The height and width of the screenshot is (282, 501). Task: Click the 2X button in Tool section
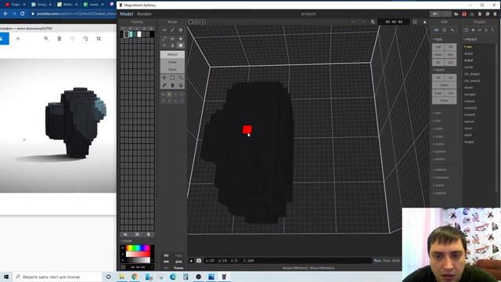coord(438,62)
